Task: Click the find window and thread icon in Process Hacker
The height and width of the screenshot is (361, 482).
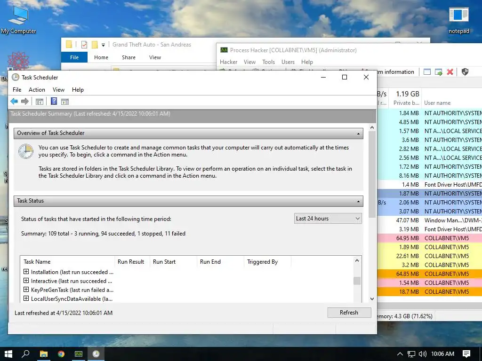Action: (438, 72)
